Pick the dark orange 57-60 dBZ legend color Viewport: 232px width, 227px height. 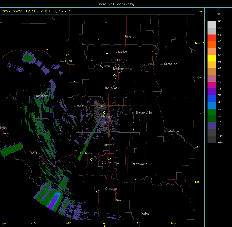[x=212, y=44]
